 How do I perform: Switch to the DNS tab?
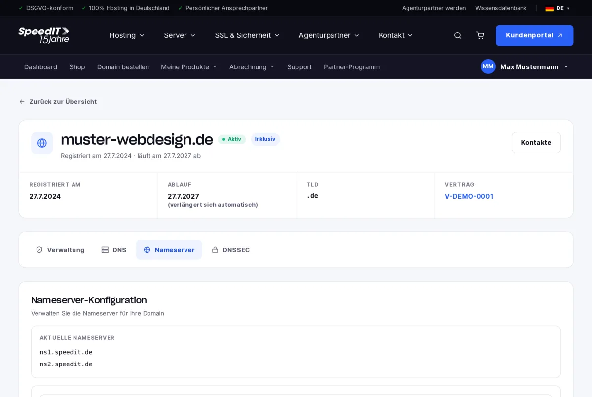pos(114,250)
